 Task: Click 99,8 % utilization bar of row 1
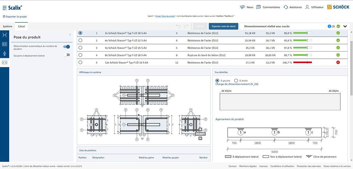(303, 33)
